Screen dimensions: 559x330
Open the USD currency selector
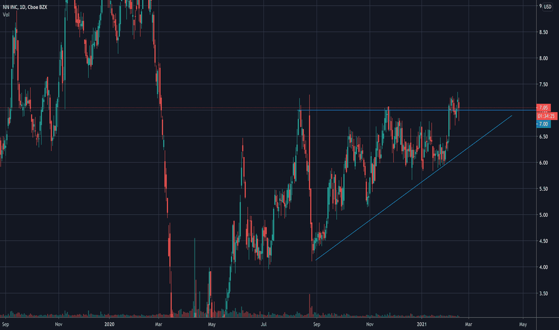click(547, 7)
